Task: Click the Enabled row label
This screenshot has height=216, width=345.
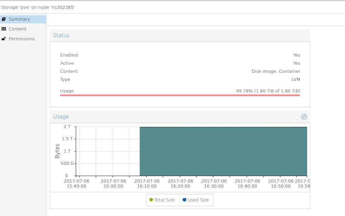Action: pos(69,55)
